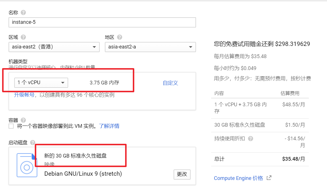Click the help icon beside 启动磁盘
Viewport: 327px width, 189px height.
coord(33,142)
